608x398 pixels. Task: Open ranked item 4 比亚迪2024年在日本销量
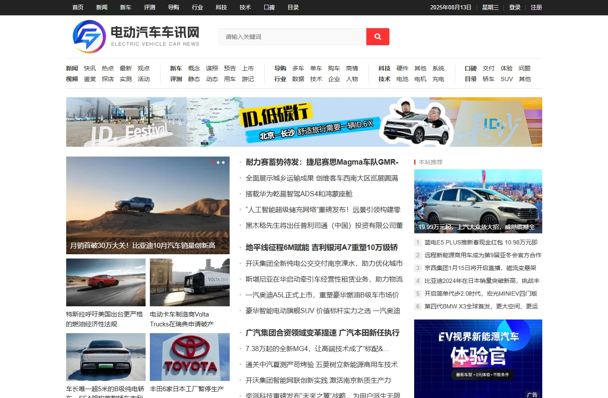click(482, 281)
